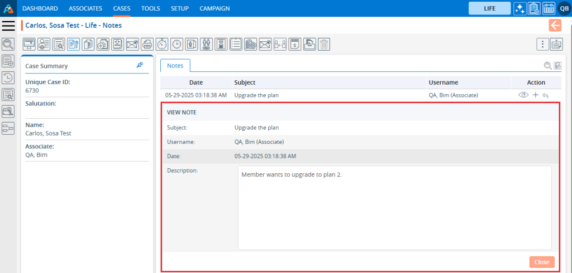Toggle the eye view icon for the note
This screenshot has height=273, width=572.
click(x=523, y=95)
